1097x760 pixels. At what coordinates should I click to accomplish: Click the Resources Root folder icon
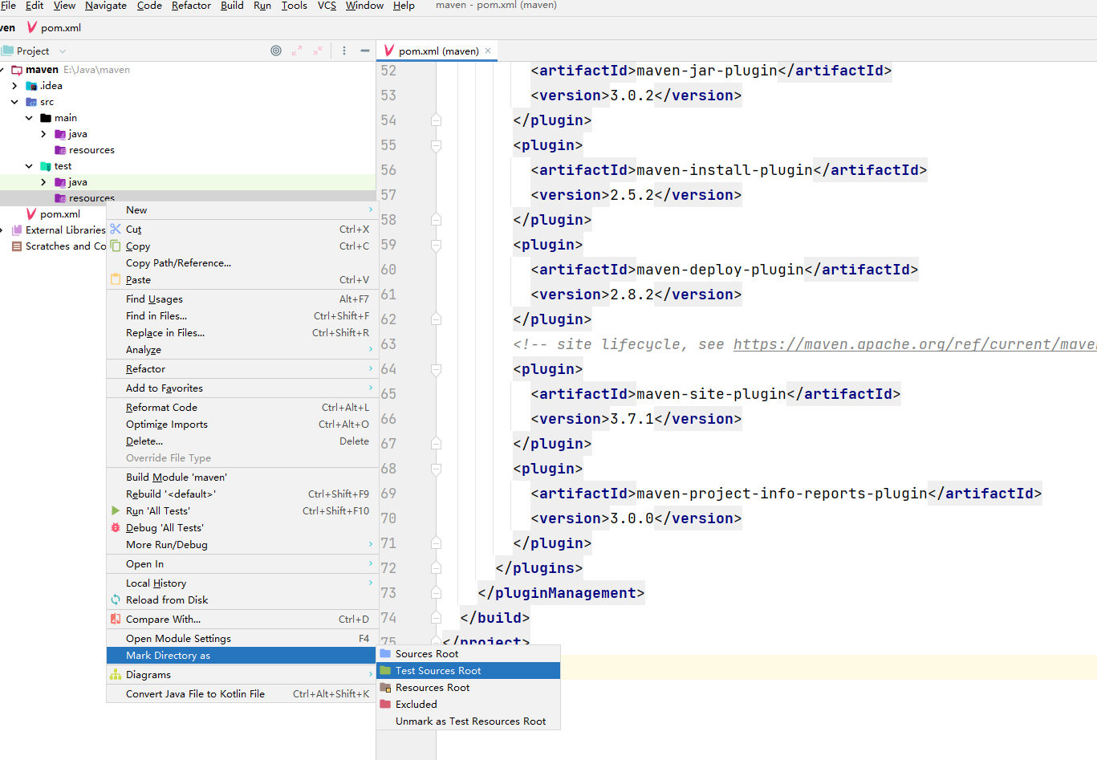(385, 687)
